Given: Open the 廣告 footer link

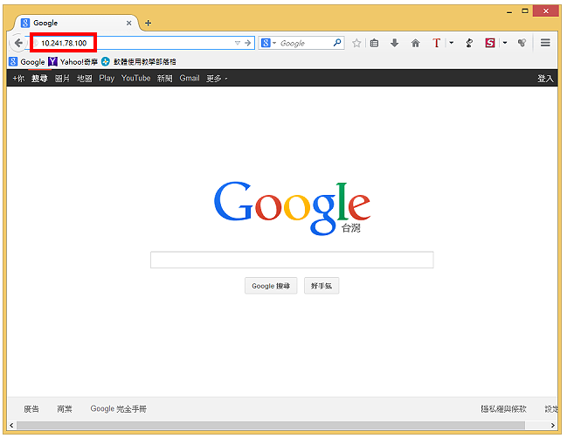Looking at the screenshot, I should [x=31, y=409].
